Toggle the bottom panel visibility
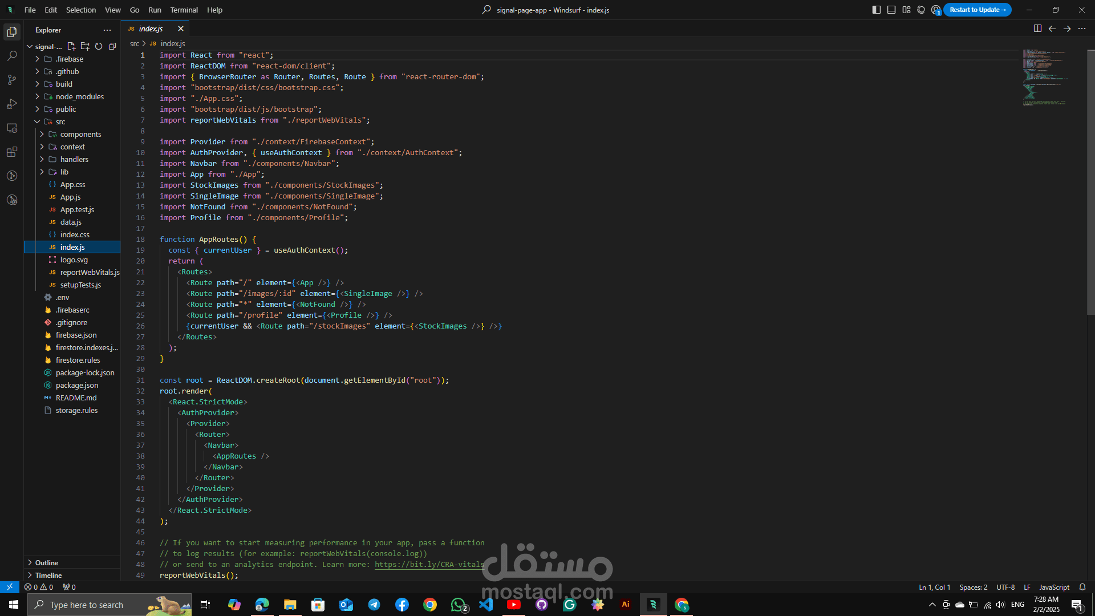The image size is (1095, 616). coord(891,10)
